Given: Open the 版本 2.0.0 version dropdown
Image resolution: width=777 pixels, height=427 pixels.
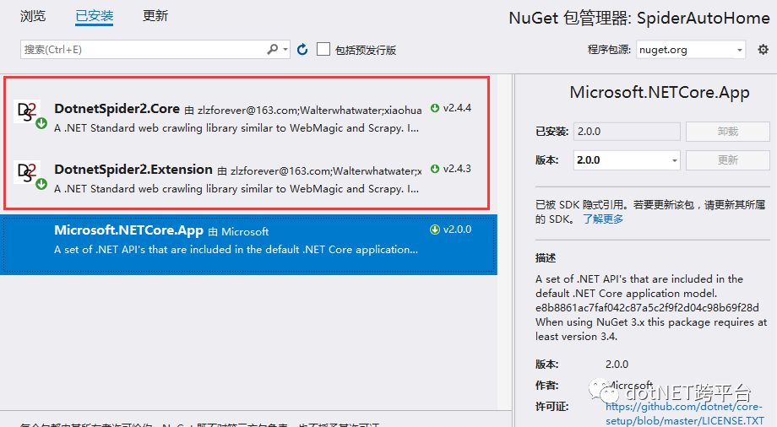Looking at the screenshot, I should click(627, 160).
